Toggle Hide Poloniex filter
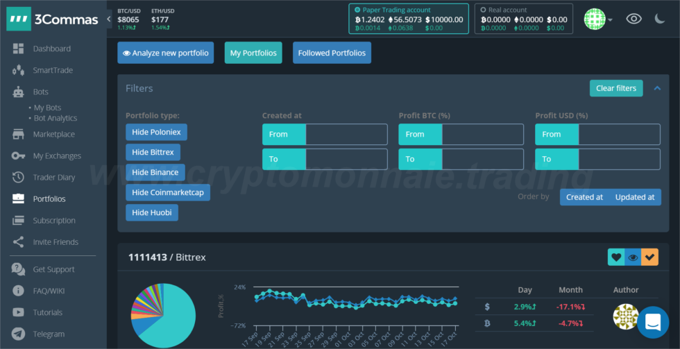Image resolution: width=680 pixels, height=349 pixels. pos(157,133)
